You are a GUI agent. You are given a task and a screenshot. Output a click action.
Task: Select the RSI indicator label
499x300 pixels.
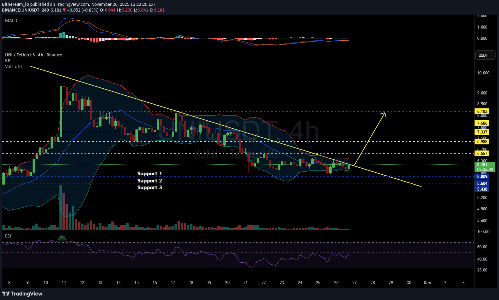click(x=8, y=236)
